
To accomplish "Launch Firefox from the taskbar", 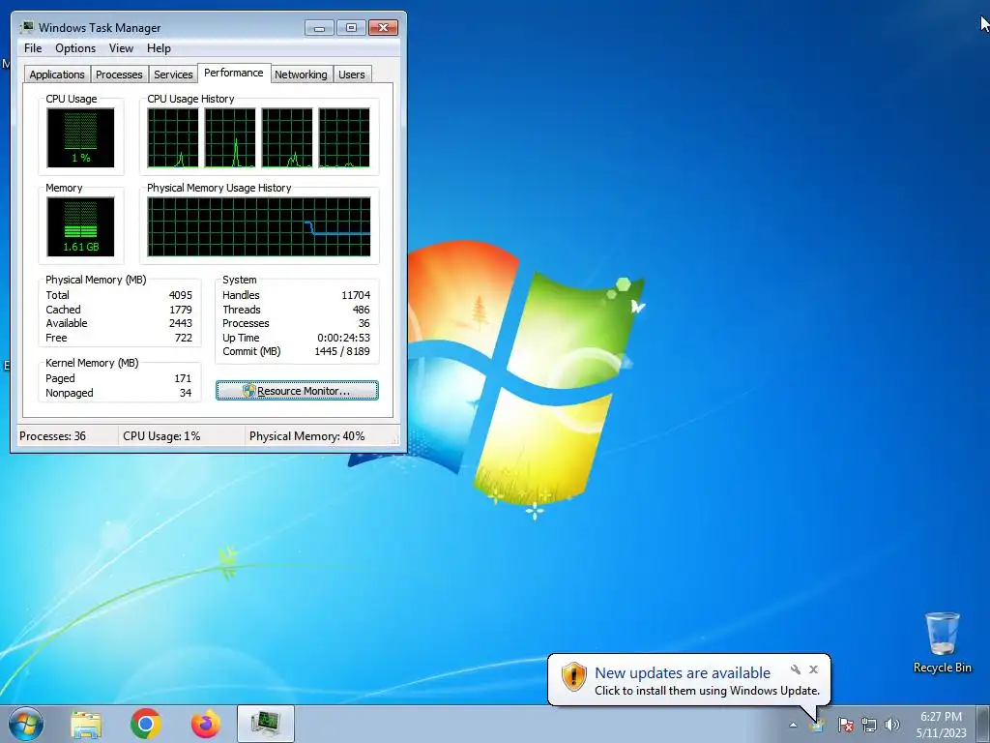I will [206, 724].
